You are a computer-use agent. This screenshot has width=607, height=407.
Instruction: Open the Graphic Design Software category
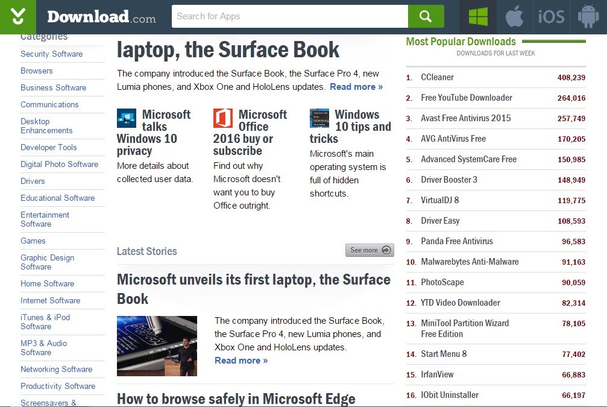click(47, 262)
